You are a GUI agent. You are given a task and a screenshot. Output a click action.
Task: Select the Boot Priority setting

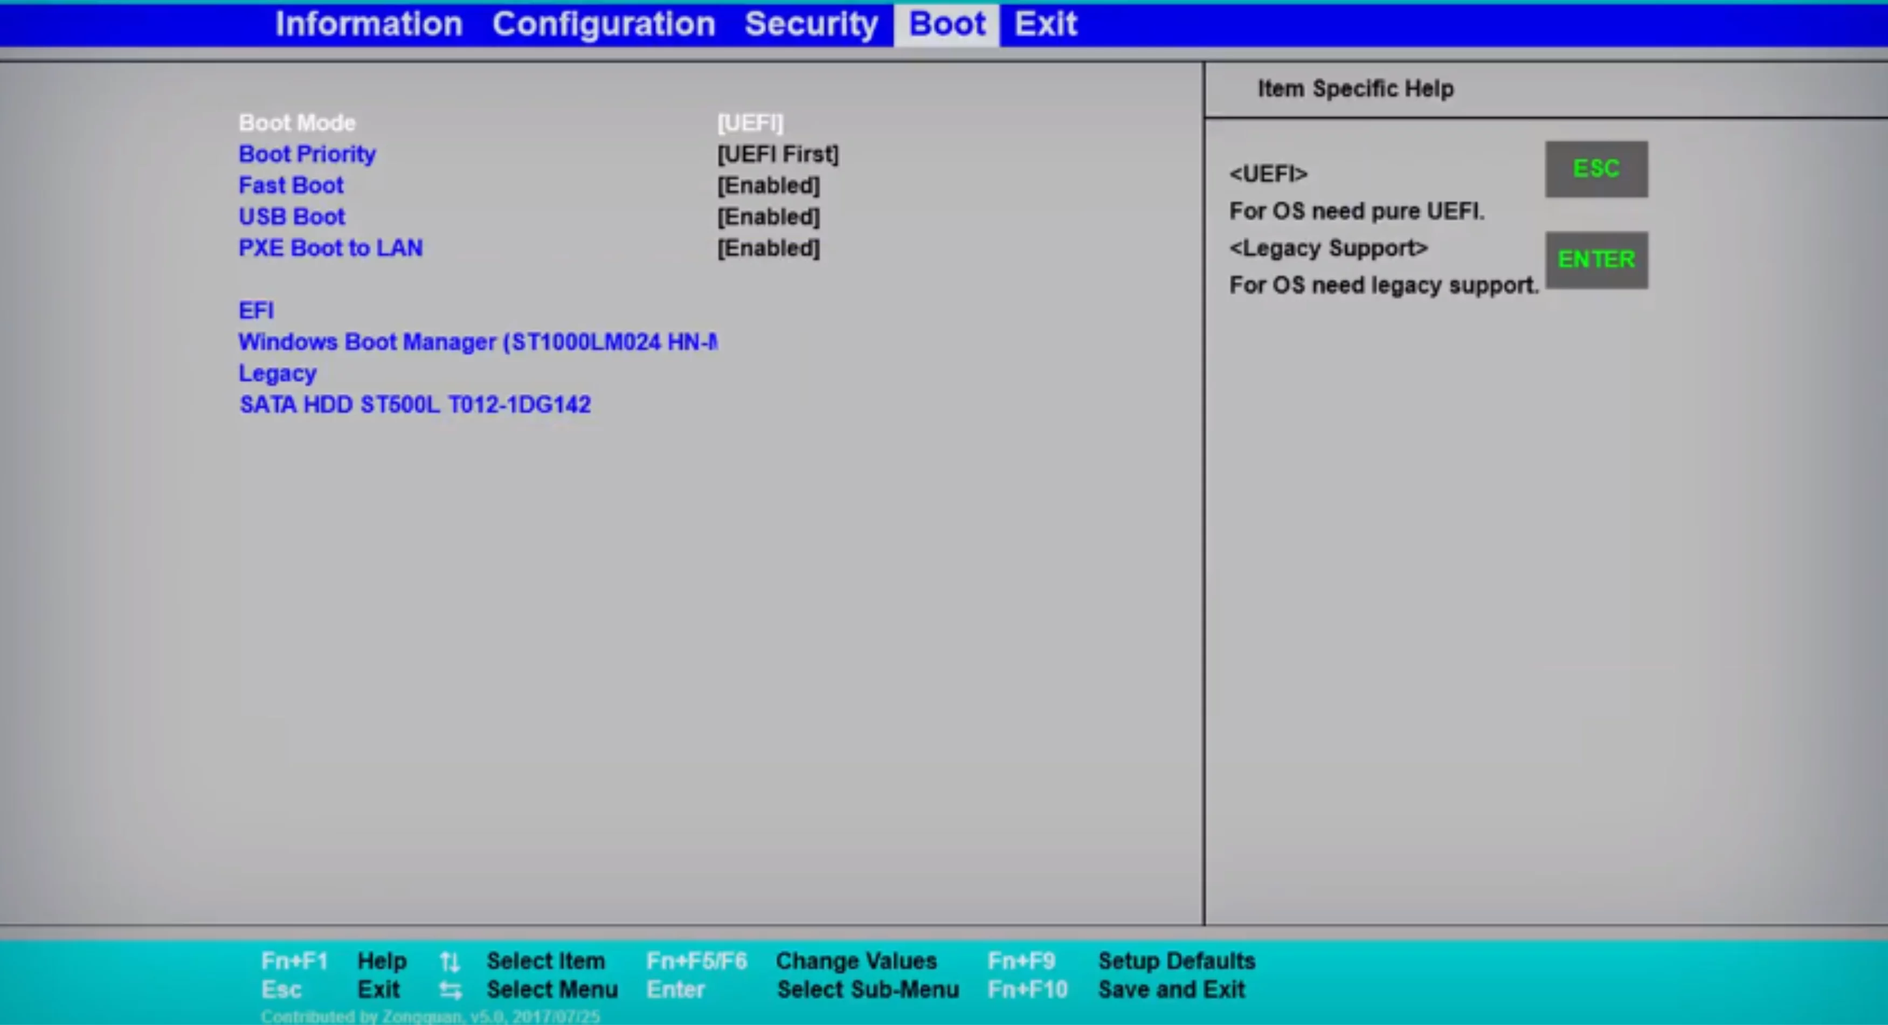tap(307, 154)
